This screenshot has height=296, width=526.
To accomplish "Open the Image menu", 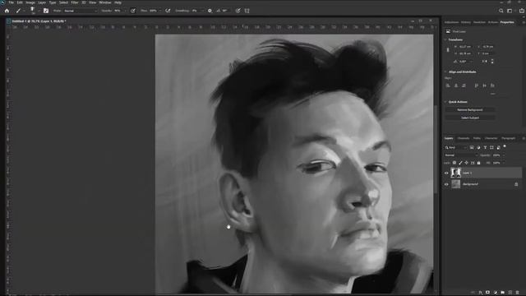I will coord(30,2).
